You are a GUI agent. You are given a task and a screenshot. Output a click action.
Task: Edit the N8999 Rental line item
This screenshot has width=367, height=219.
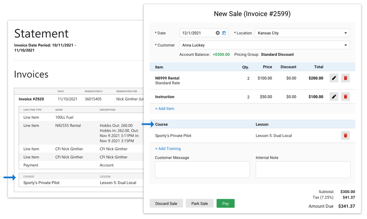click(334, 78)
